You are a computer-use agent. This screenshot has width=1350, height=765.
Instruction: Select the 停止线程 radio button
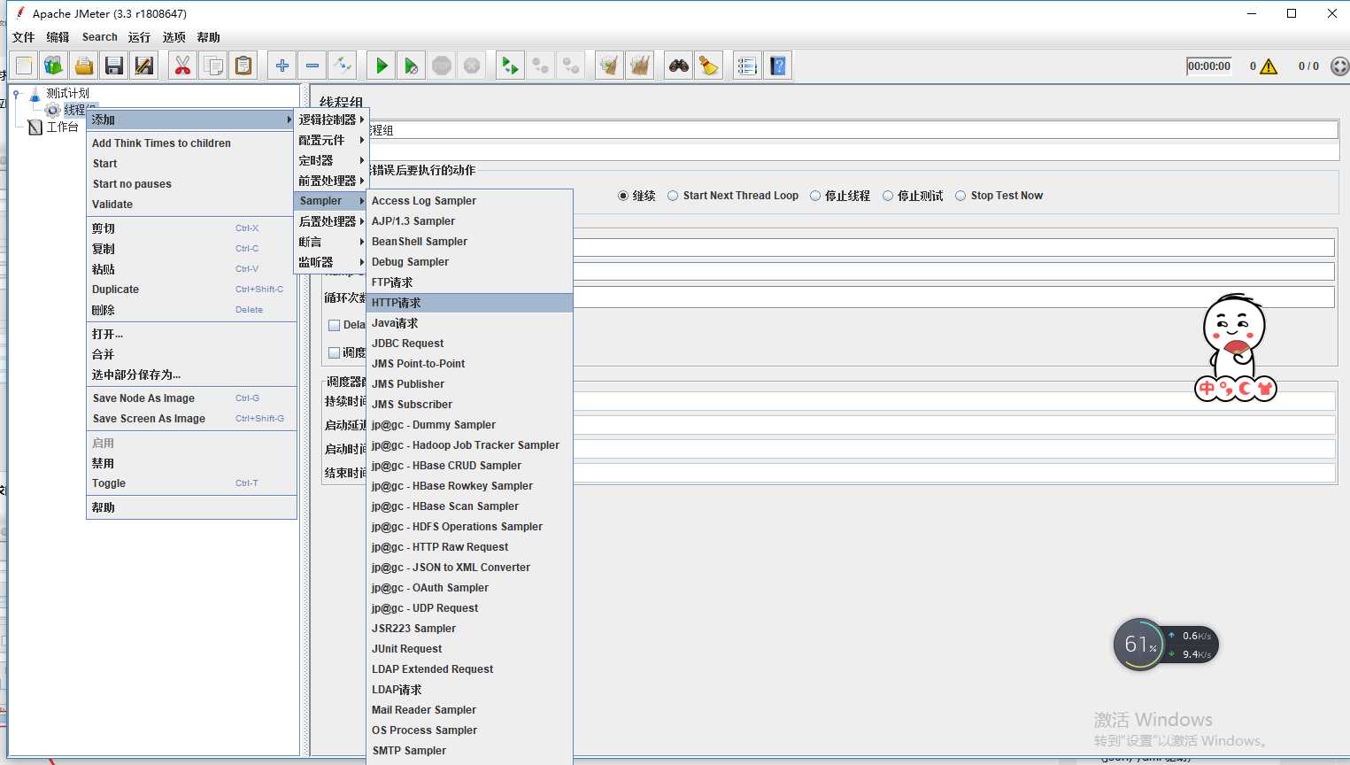[815, 196]
